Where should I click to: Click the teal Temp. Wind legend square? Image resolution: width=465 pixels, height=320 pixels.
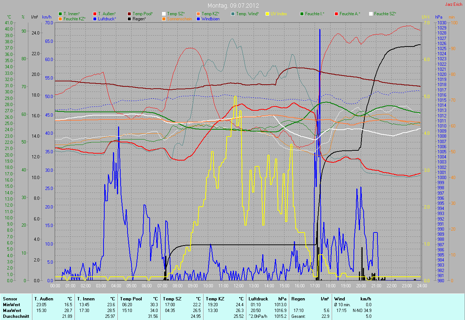233,14
